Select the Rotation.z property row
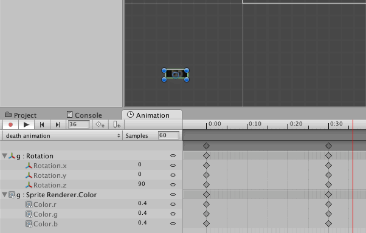 [x=91, y=185]
